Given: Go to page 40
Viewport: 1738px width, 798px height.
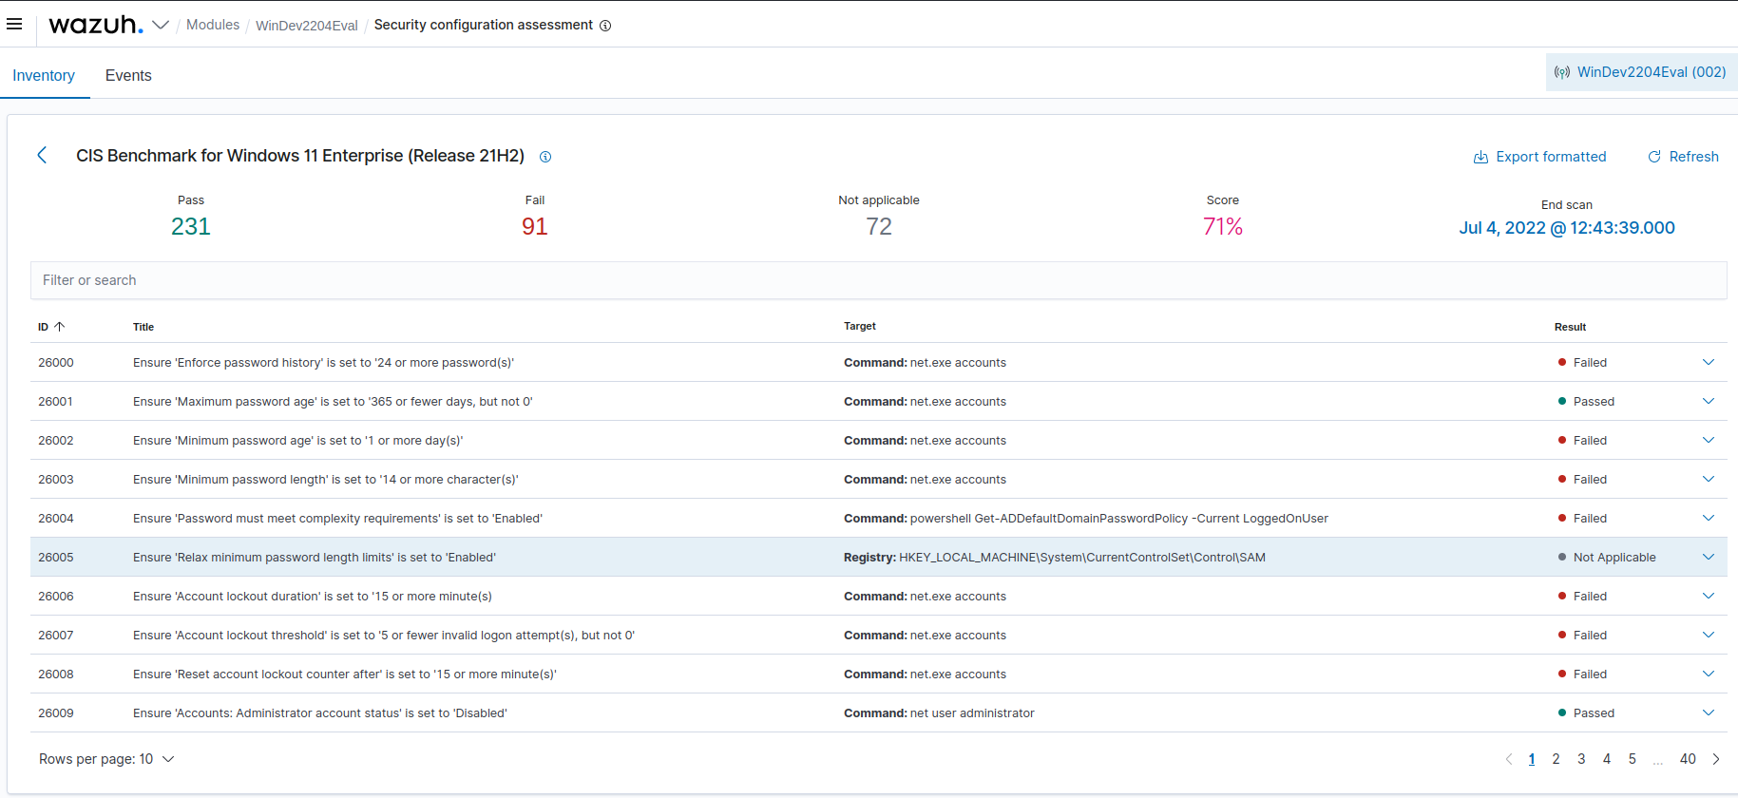Looking at the screenshot, I should coord(1688,759).
